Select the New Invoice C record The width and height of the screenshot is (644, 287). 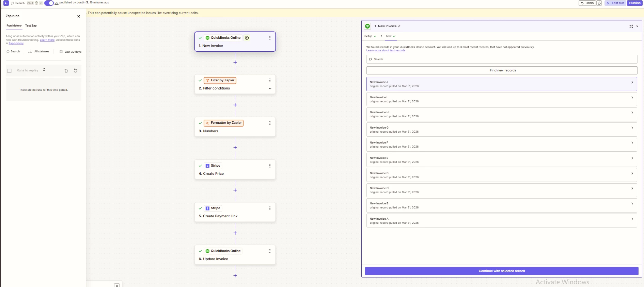click(x=502, y=190)
